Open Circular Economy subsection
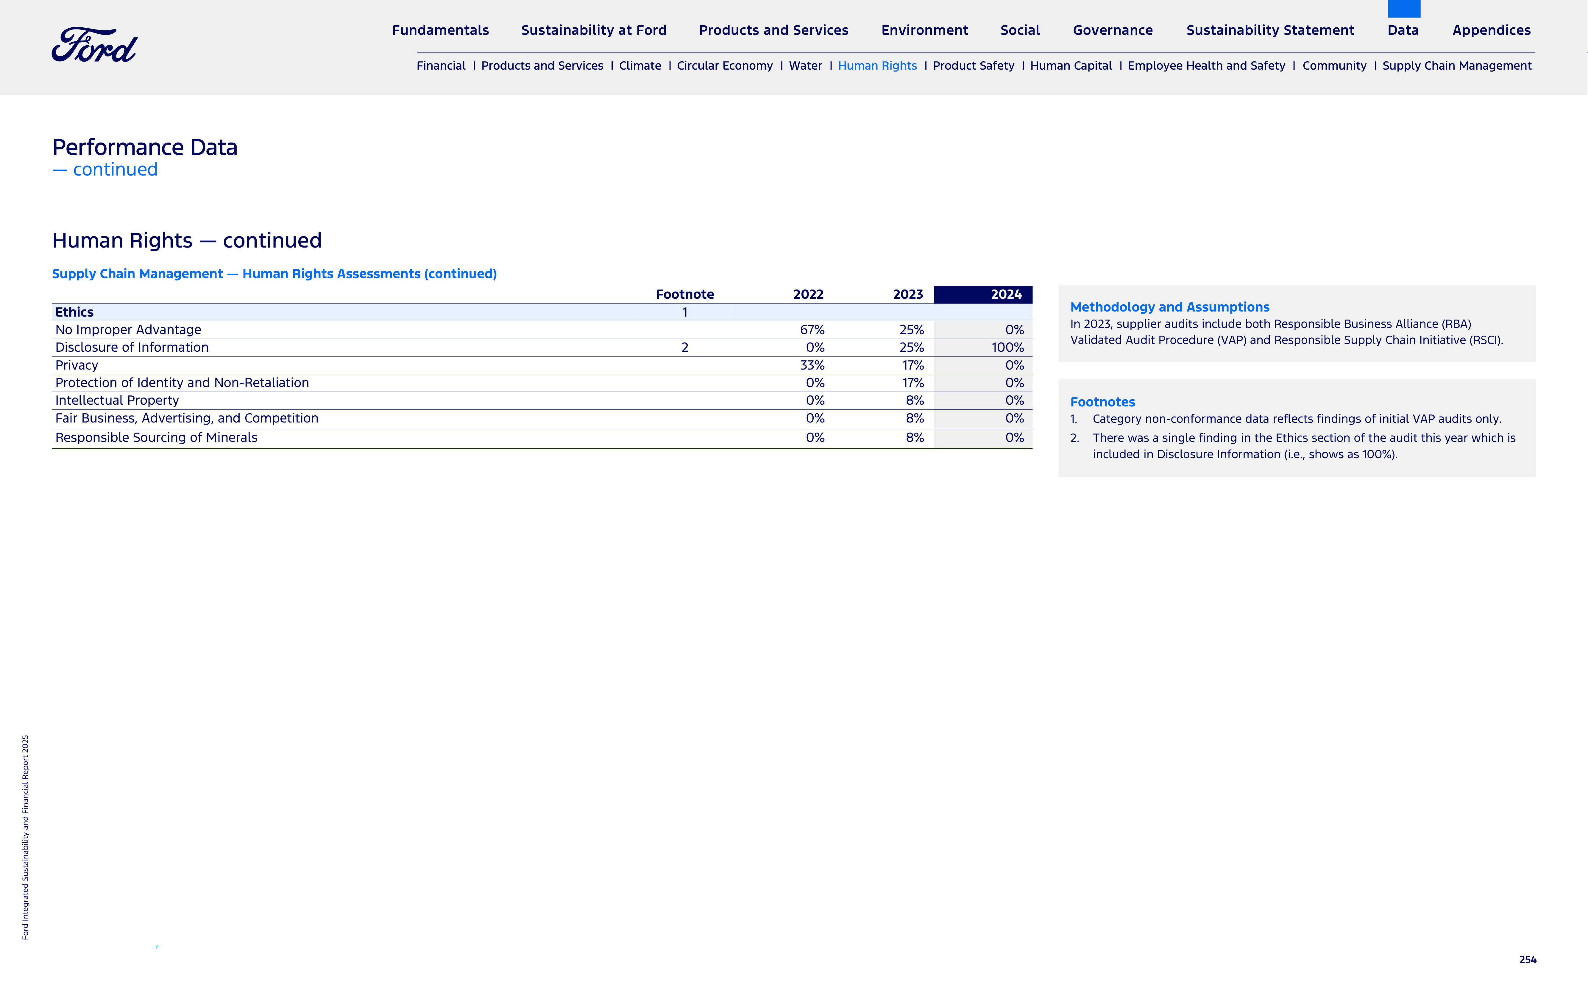Screen dimensions: 1588x992 coord(725,66)
